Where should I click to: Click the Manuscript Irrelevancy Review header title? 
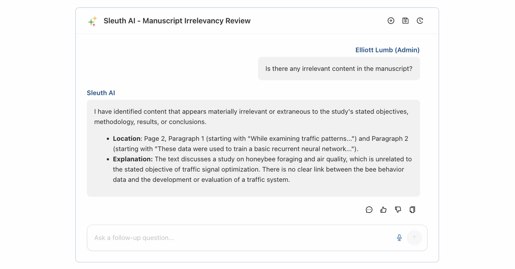177,21
